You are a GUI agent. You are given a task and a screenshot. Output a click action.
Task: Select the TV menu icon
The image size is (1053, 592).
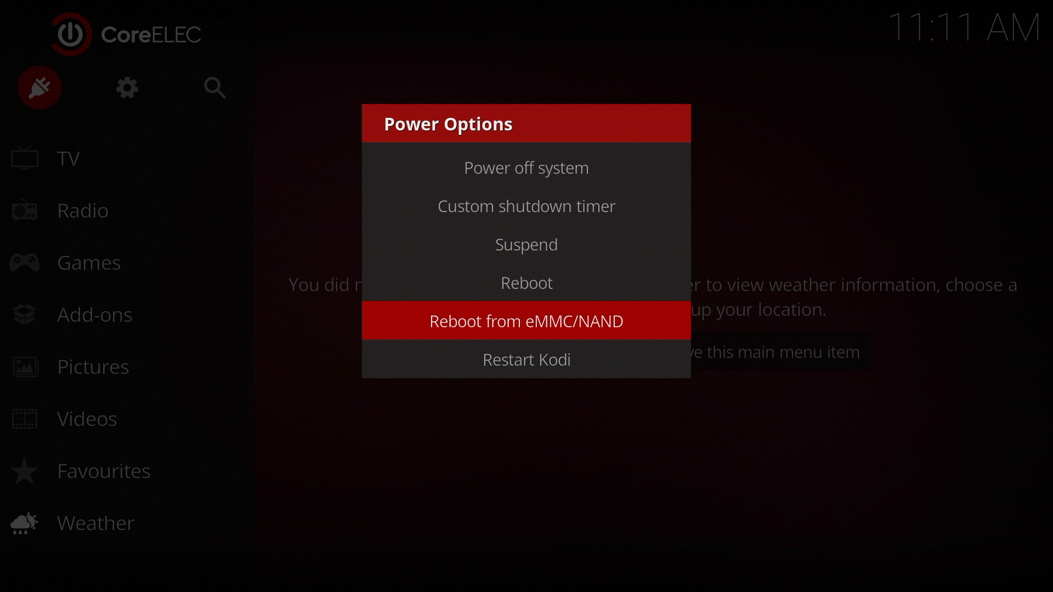click(24, 157)
